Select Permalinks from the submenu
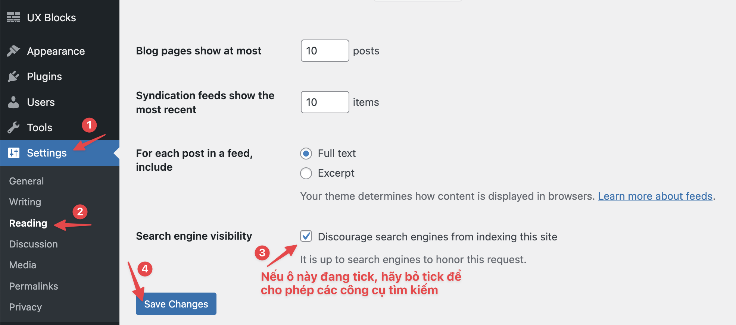Image resolution: width=736 pixels, height=325 pixels. click(33, 286)
